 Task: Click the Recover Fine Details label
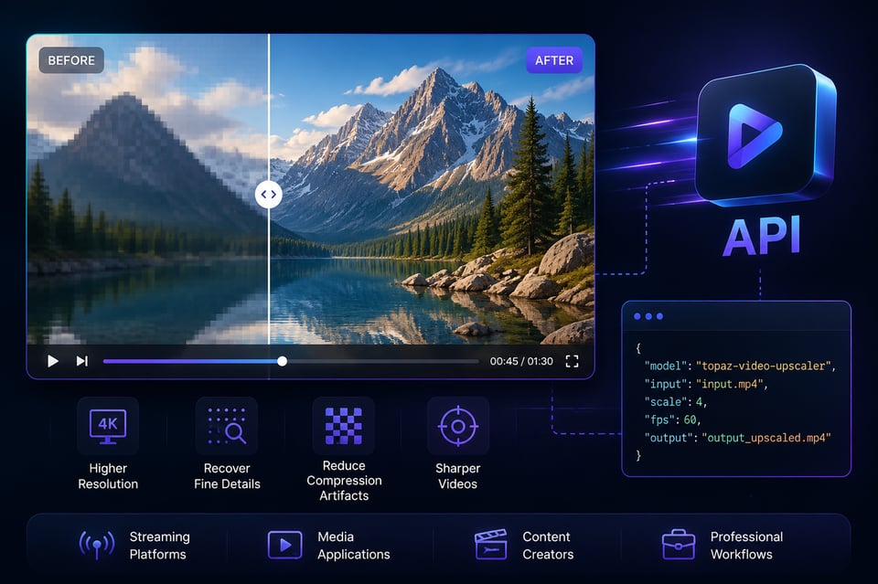[x=227, y=476]
